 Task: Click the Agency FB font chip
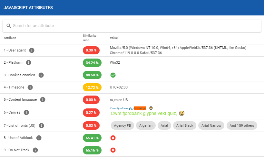[122, 125]
